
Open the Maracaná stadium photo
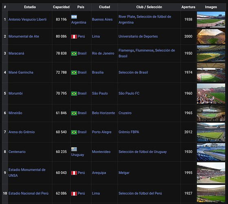tap(211, 53)
